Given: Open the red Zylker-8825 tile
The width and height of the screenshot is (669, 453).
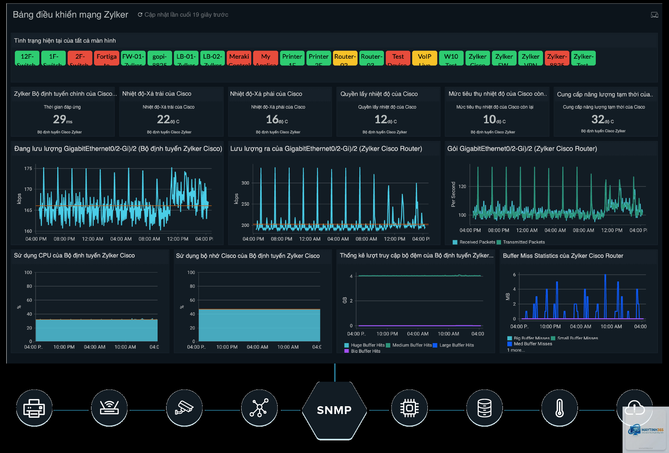Looking at the screenshot, I should [557, 58].
